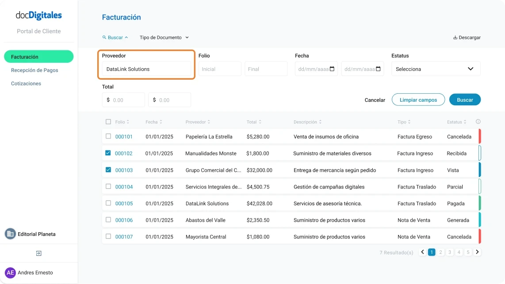Image resolution: width=505 pixels, height=284 pixels.
Task: Open the Estatus Selecciona dropdown
Action: [x=436, y=69]
